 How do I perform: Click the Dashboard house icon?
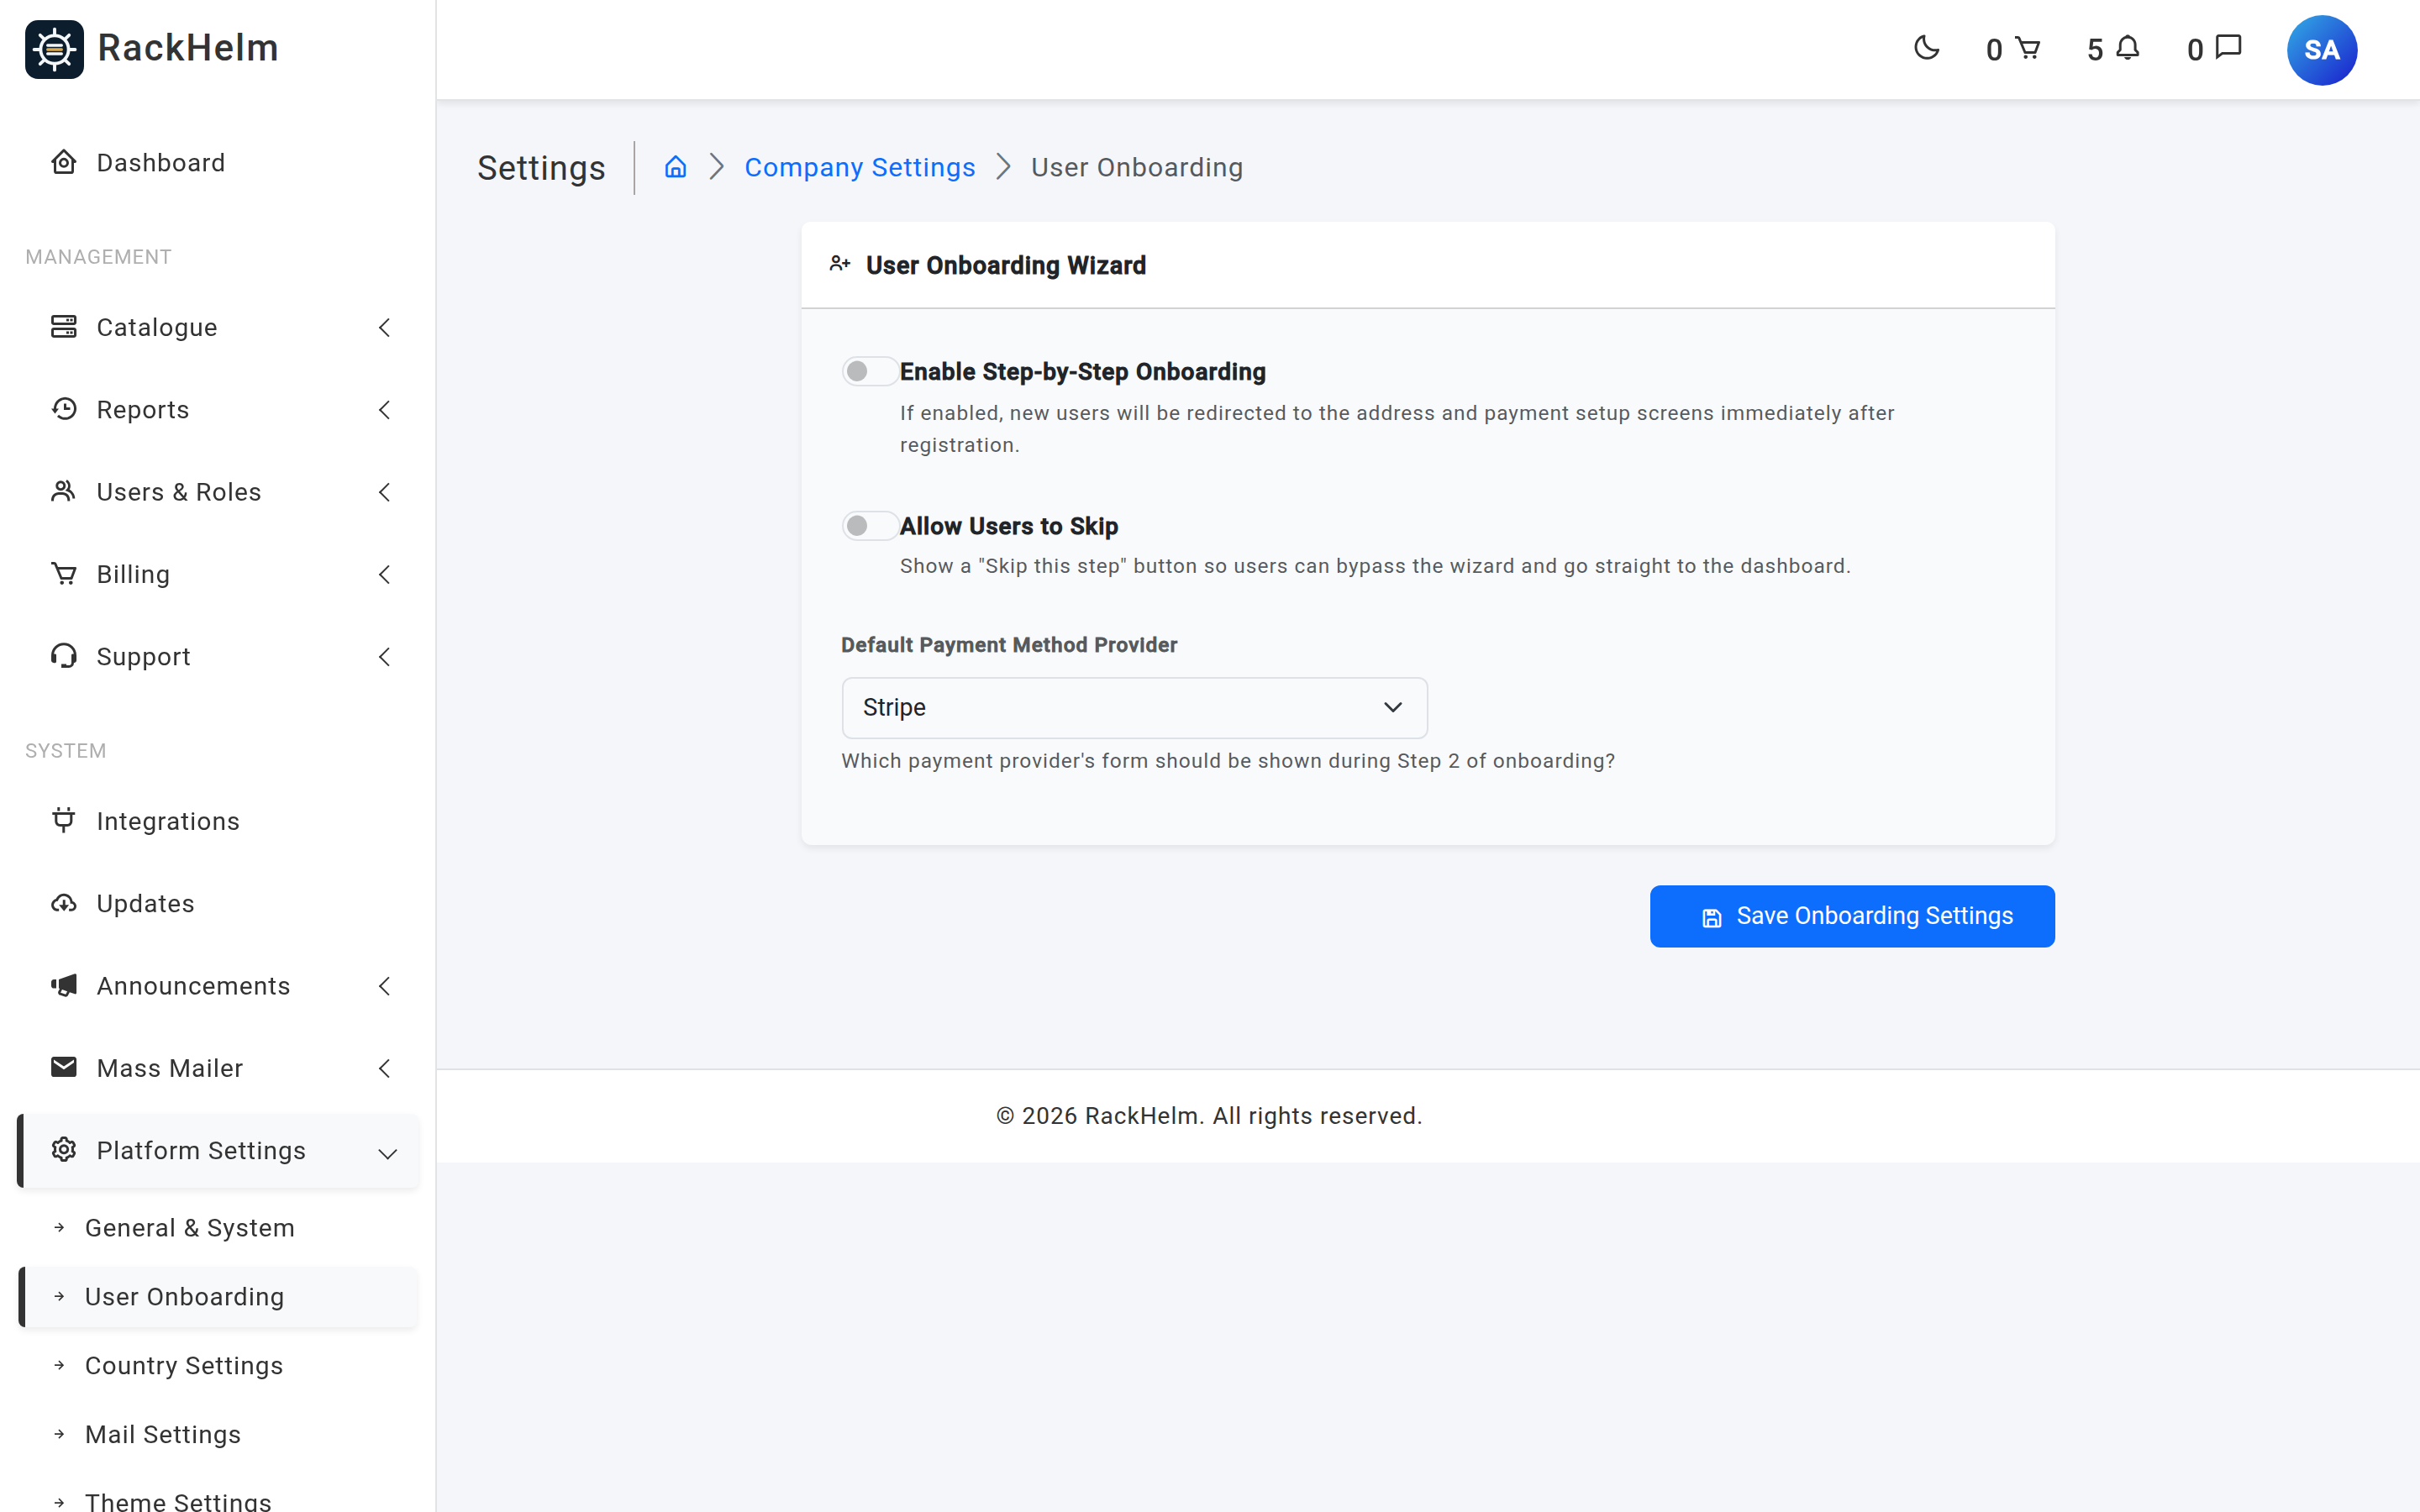[x=64, y=162]
